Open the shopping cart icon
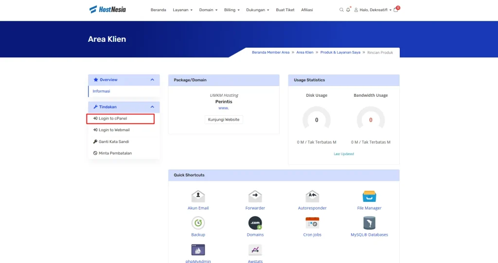Image resolution: width=498 pixels, height=263 pixels. (396, 10)
